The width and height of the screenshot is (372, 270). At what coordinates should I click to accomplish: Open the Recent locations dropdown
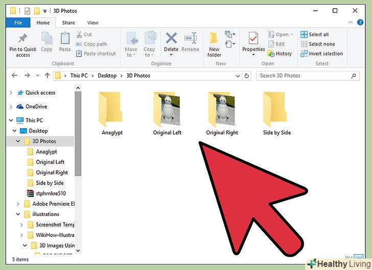(x=37, y=76)
